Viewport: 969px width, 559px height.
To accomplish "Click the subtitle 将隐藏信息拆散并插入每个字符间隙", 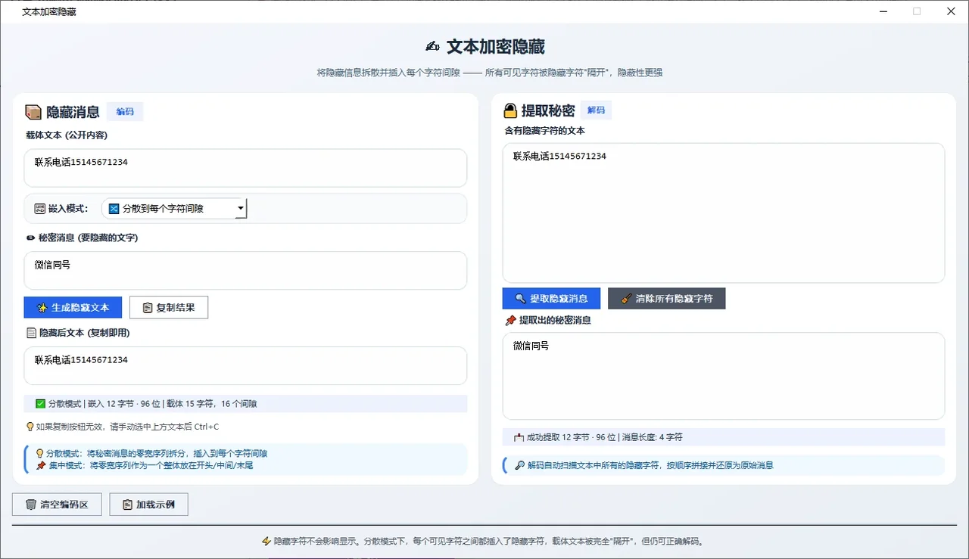I will tap(490, 73).
